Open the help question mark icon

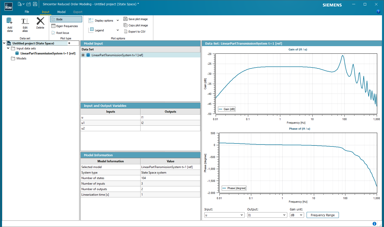(x=378, y=12)
